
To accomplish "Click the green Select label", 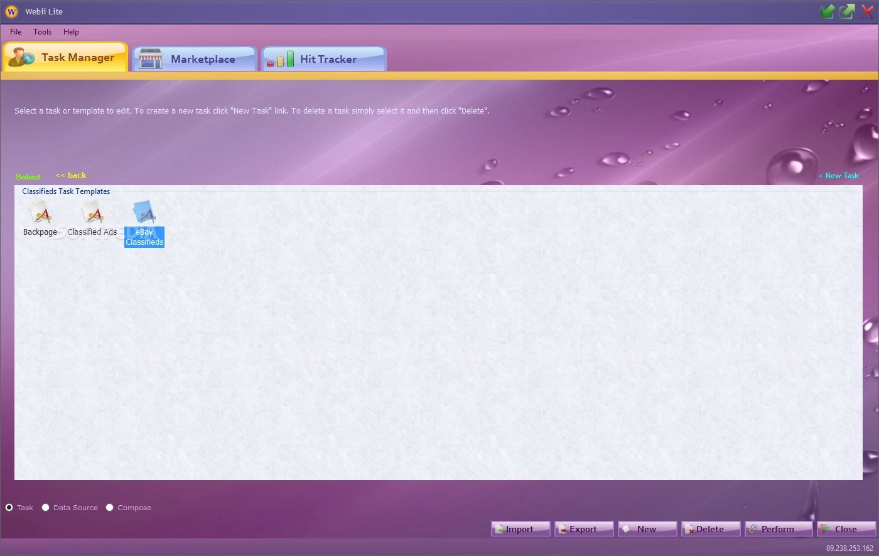I will pos(28,177).
